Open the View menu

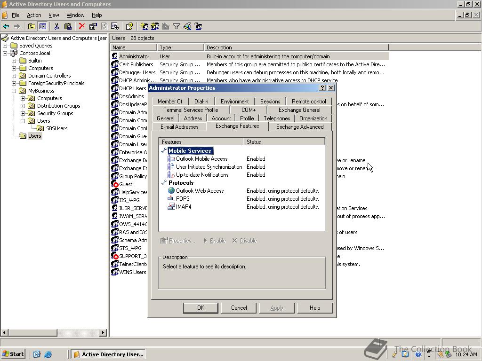54,15
